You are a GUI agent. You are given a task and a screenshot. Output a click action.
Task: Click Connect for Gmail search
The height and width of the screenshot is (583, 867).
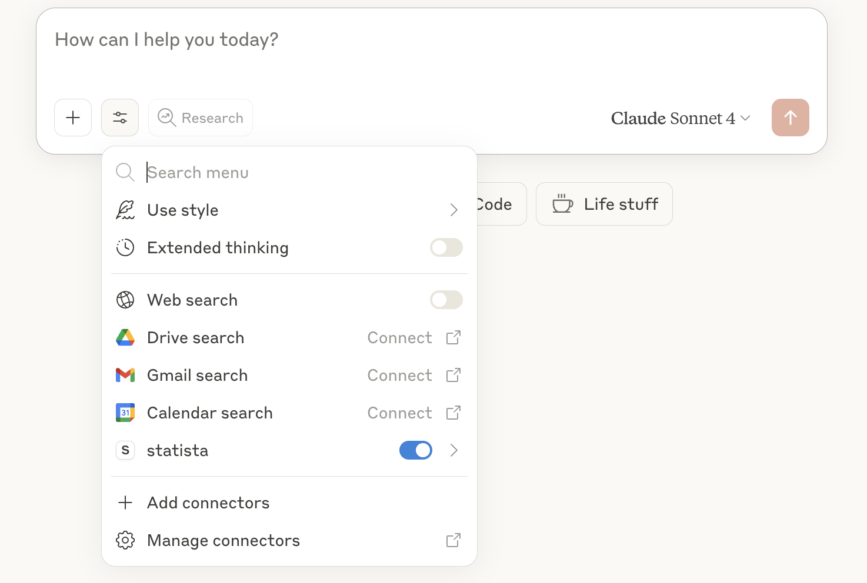400,375
